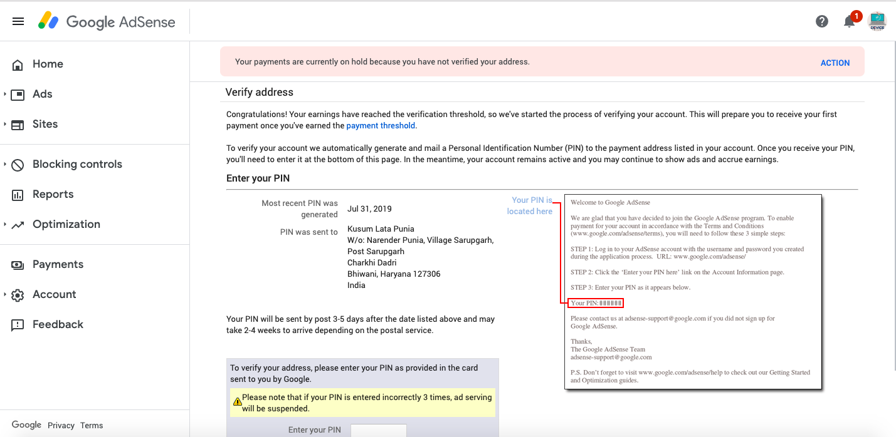Click the Enter your PIN section heading
Screen dimensions: 896x437
click(x=258, y=178)
